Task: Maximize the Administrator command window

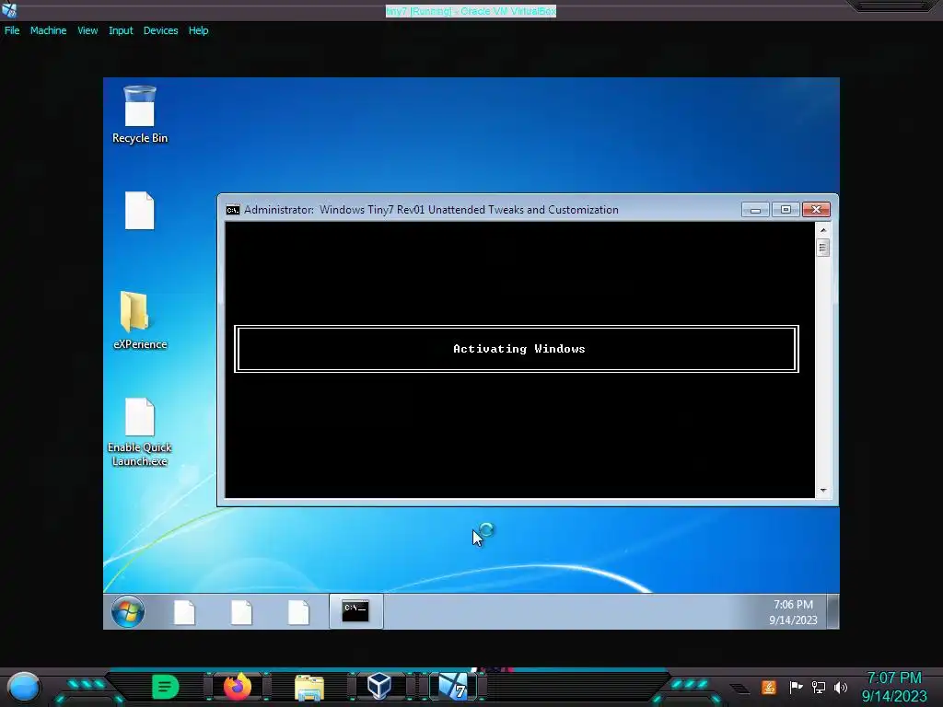Action: pos(786,209)
